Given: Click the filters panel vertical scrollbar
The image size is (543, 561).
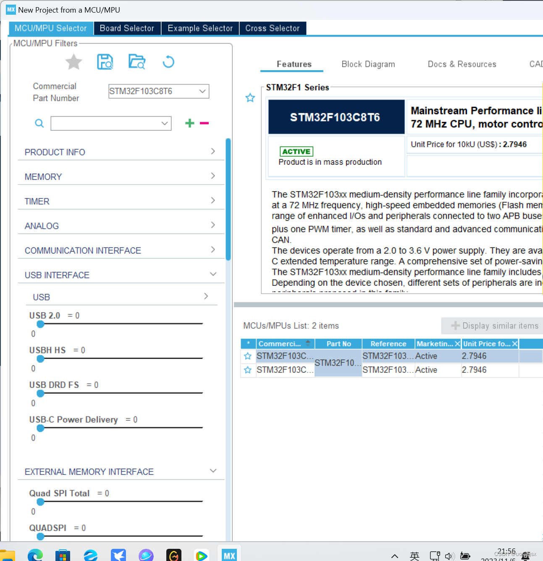Looking at the screenshot, I should click(228, 200).
